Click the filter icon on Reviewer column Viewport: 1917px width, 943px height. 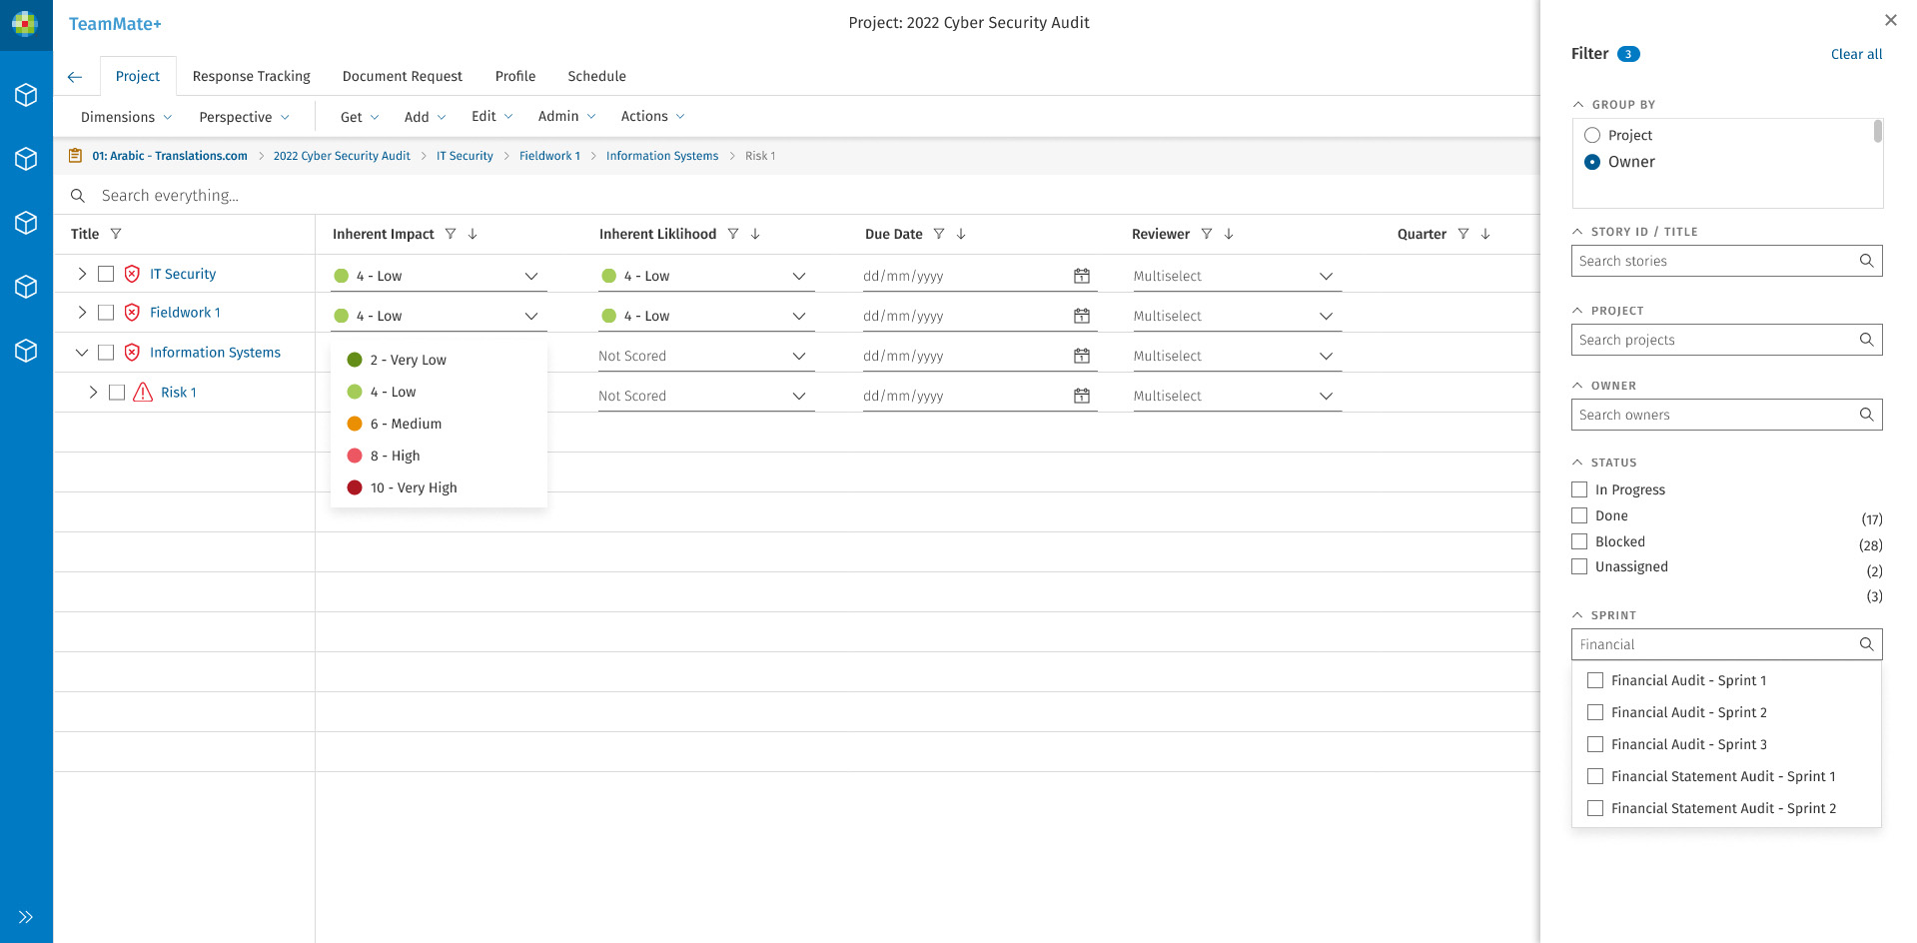(x=1207, y=234)
